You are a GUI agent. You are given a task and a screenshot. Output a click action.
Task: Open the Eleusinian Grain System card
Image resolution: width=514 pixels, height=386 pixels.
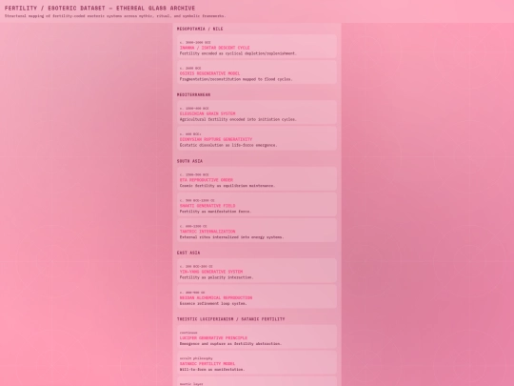click(x=257, y=112)
